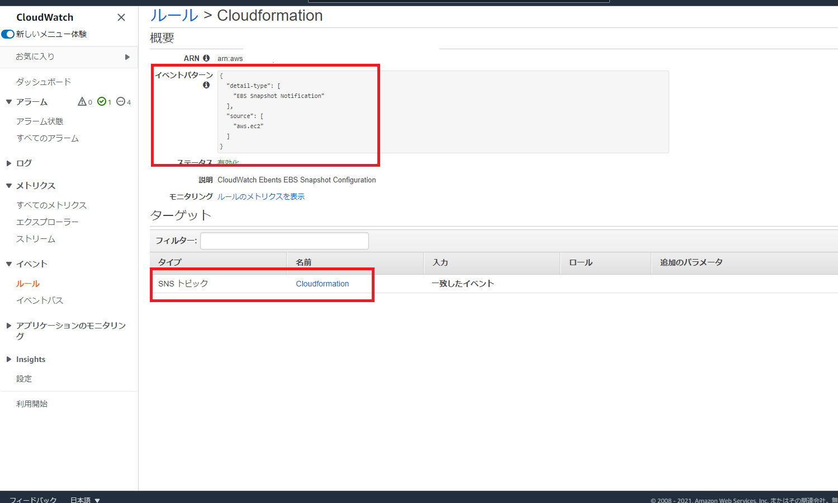Focus the フィルター text field
Image resolution: width=838 pixels, height=503 pixels.
285,241
